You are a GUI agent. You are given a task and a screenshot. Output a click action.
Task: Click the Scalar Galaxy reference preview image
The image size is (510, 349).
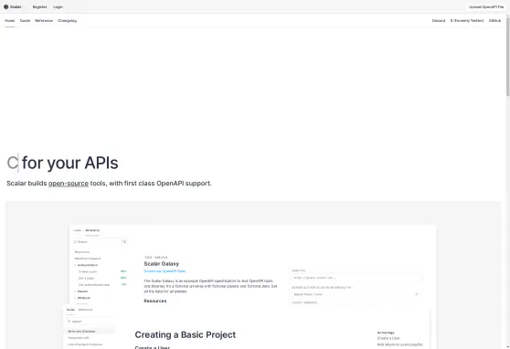[x=253, y=264]
